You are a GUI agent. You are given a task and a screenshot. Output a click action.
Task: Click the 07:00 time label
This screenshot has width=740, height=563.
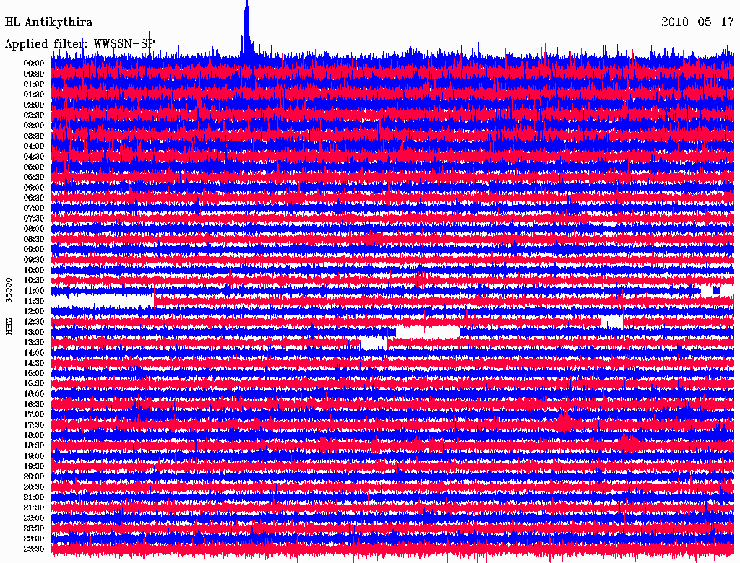click(x=34, y=208)
